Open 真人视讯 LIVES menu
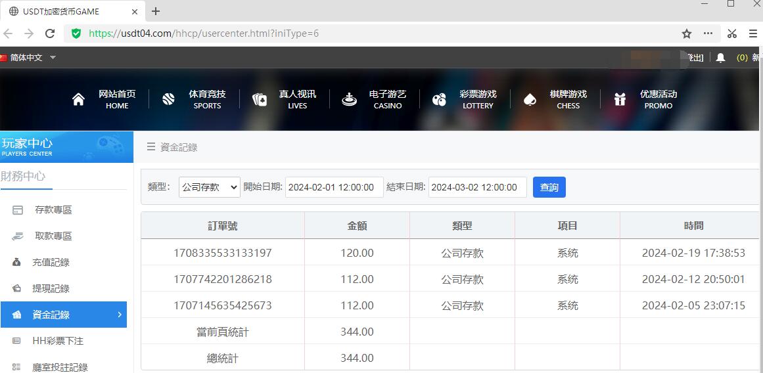763x373 pixels. [297, 99]
